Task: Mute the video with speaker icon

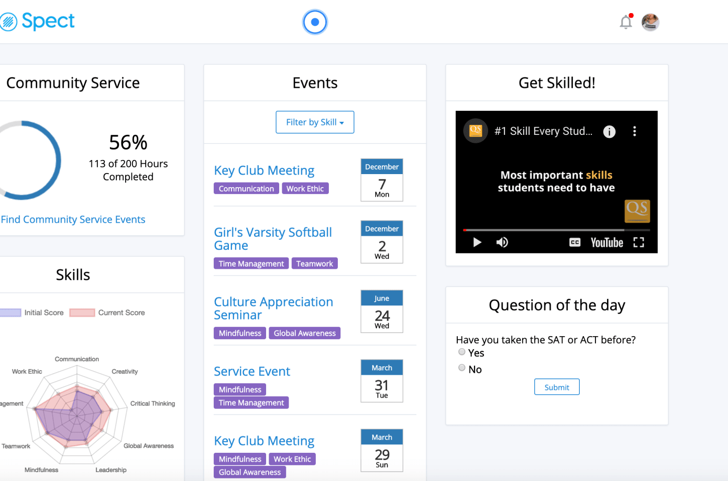Action: (502, 242)
